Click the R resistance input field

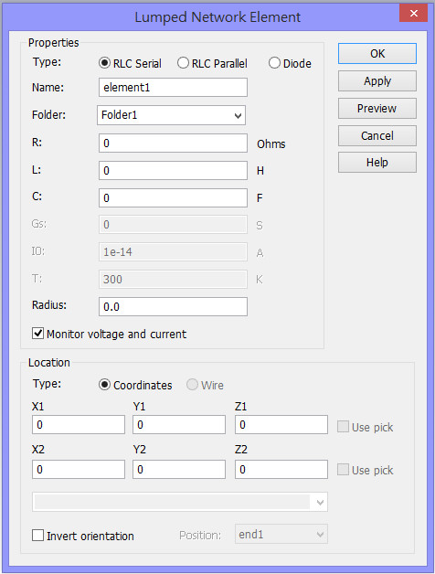[173, 143]
